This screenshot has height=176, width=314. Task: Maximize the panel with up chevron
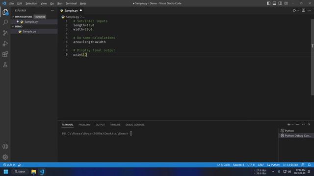[x=303, y=125]
